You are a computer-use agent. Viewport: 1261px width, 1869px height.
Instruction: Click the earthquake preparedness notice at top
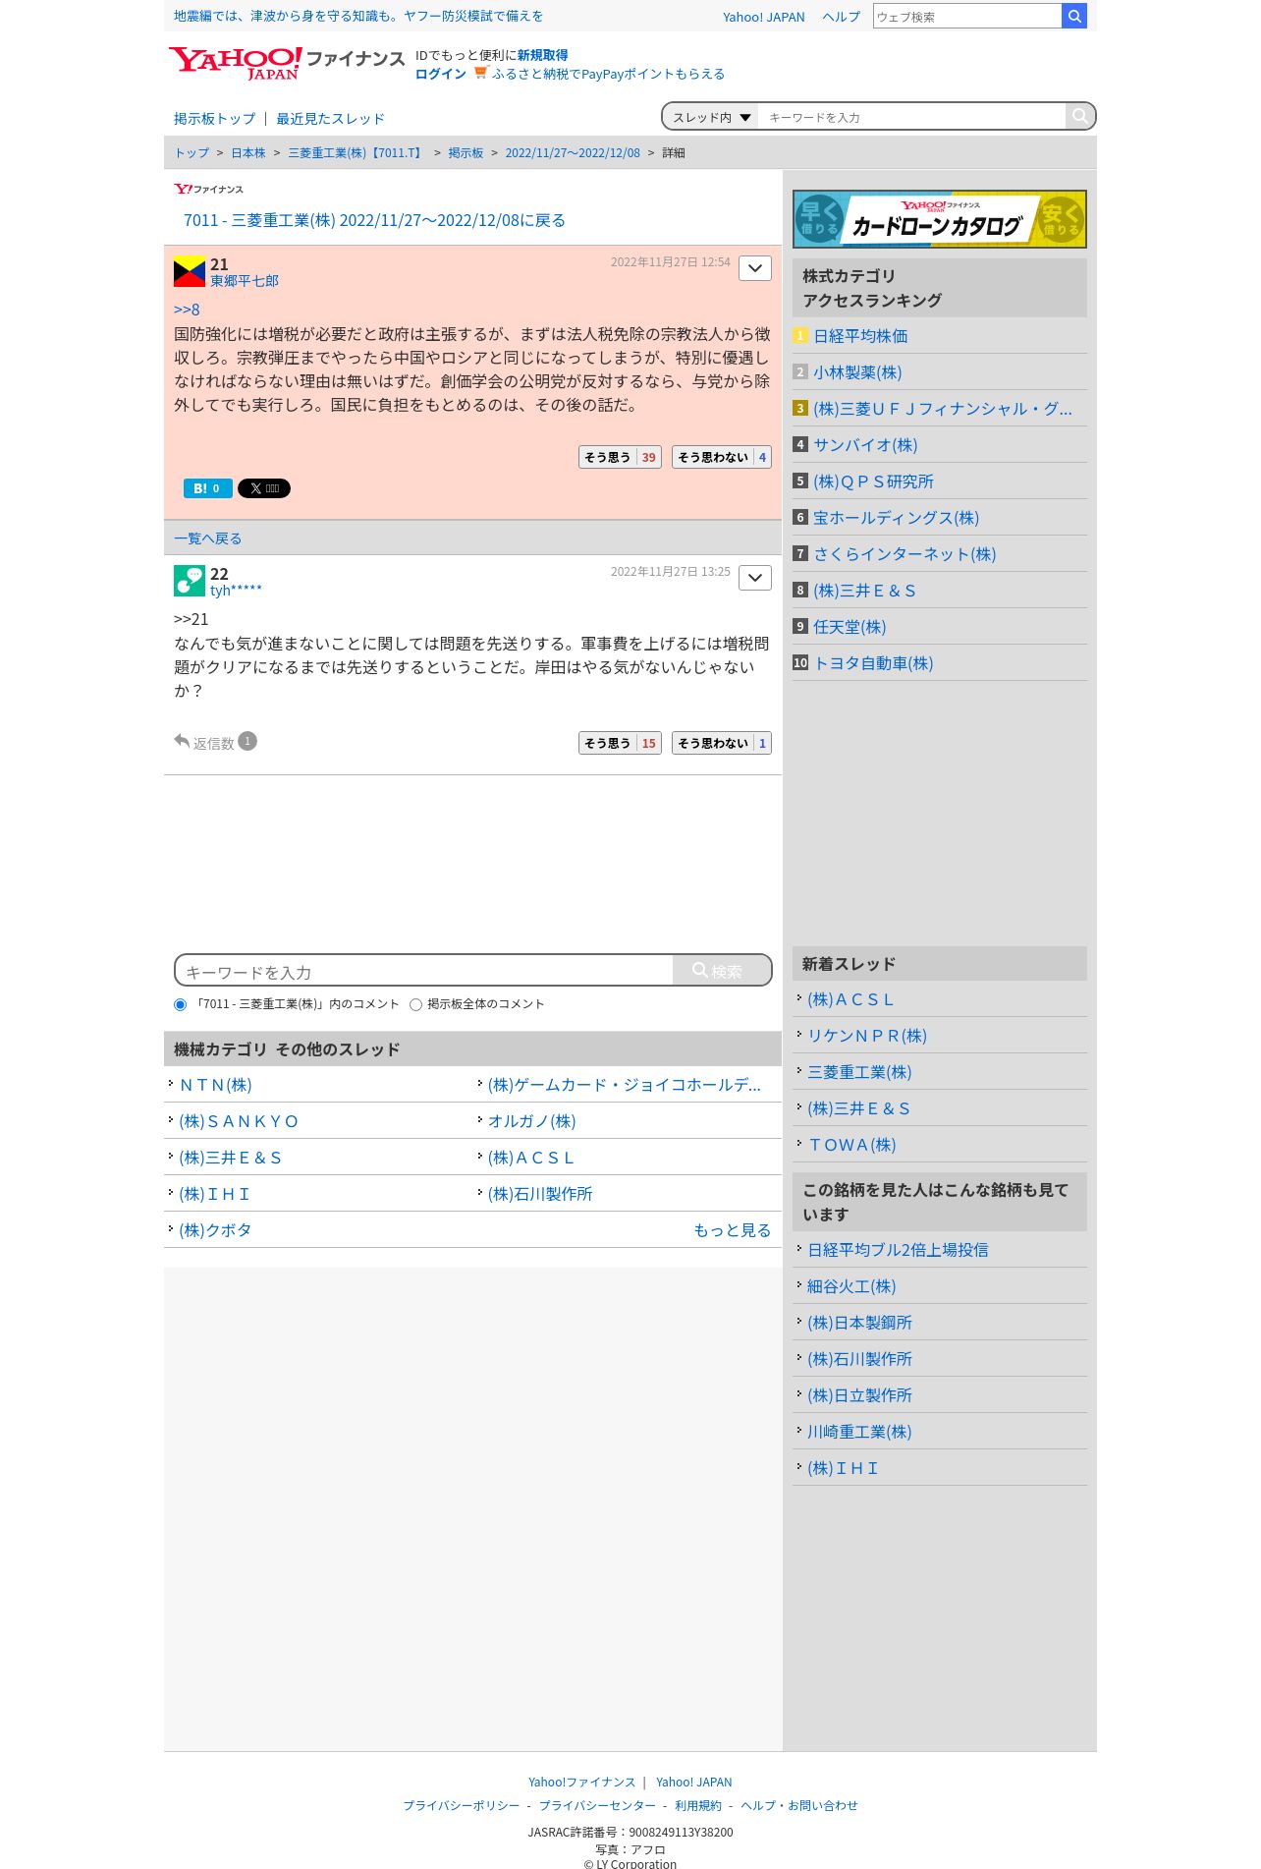coord(358,16)
